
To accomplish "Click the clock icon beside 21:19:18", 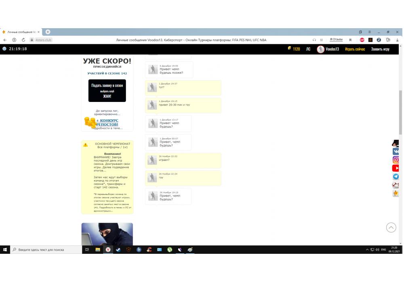I will (x=4, y=49).
